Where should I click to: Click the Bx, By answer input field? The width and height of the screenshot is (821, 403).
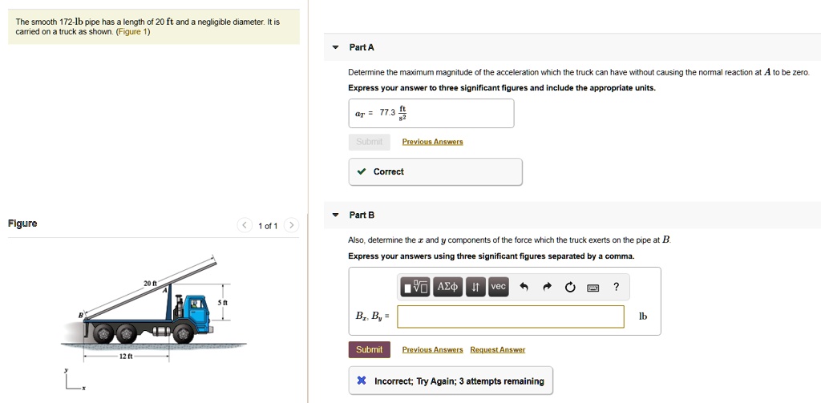tap(510, 316)
